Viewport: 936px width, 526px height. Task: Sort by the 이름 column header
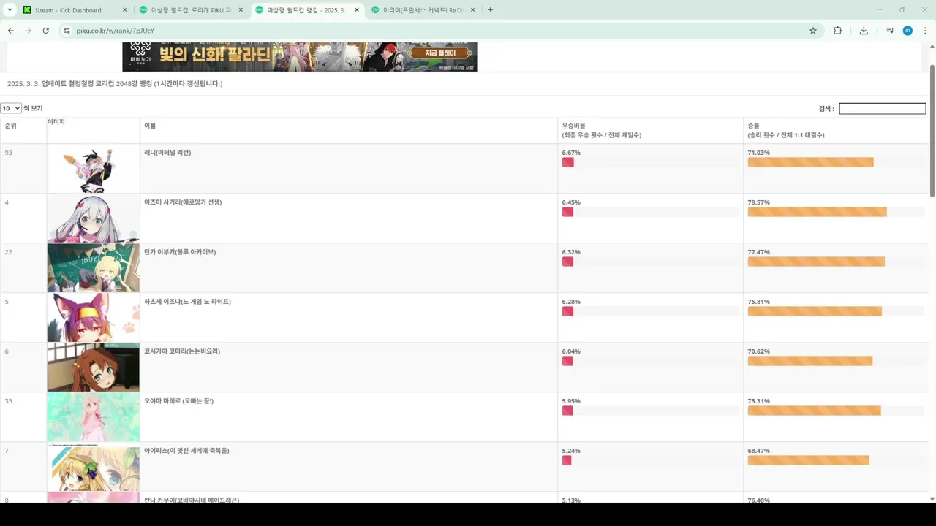pyautogui.click(x=349, y=130)
